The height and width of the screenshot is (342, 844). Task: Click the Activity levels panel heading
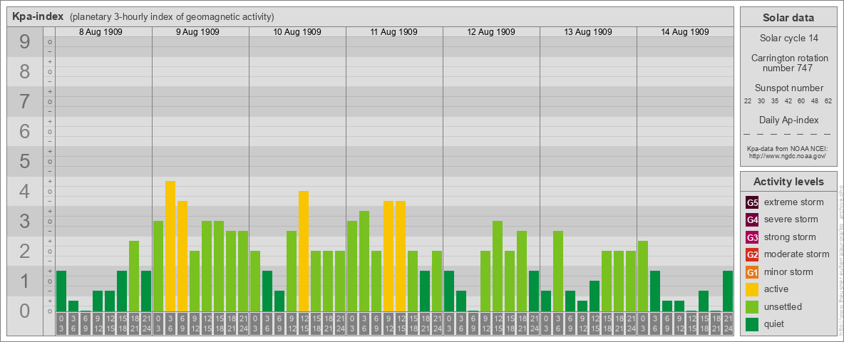click(788, 182)
